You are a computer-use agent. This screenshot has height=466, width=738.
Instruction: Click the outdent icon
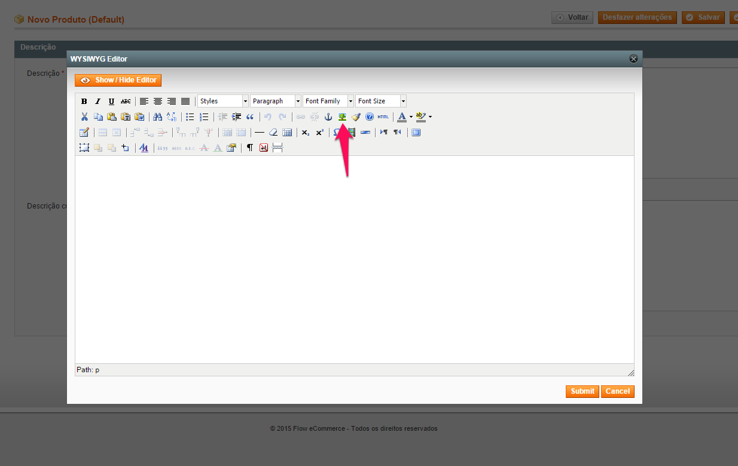pos(222,116)
